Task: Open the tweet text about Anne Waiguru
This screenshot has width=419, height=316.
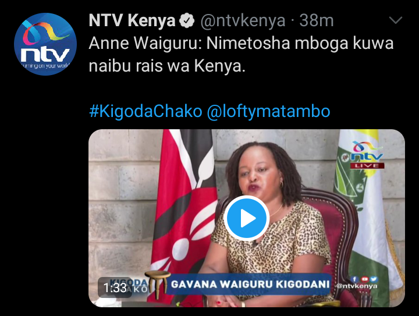Action: (x=241, y=55)
